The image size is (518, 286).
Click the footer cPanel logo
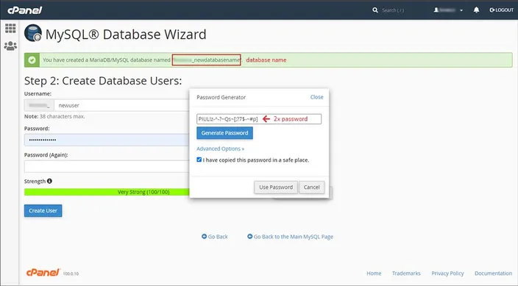[43, 273]
